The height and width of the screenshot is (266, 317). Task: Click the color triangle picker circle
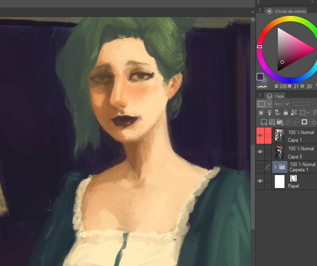pyautogui.click(x=282, y=62)
